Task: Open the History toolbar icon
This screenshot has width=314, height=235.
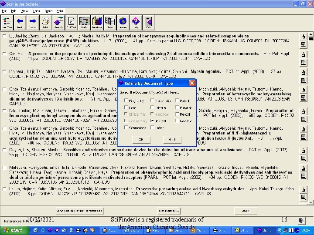Action: [110, 22]
